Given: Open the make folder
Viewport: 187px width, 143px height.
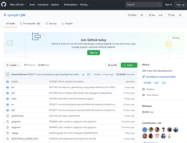Looking at the screenshot, I should point(14,99).
